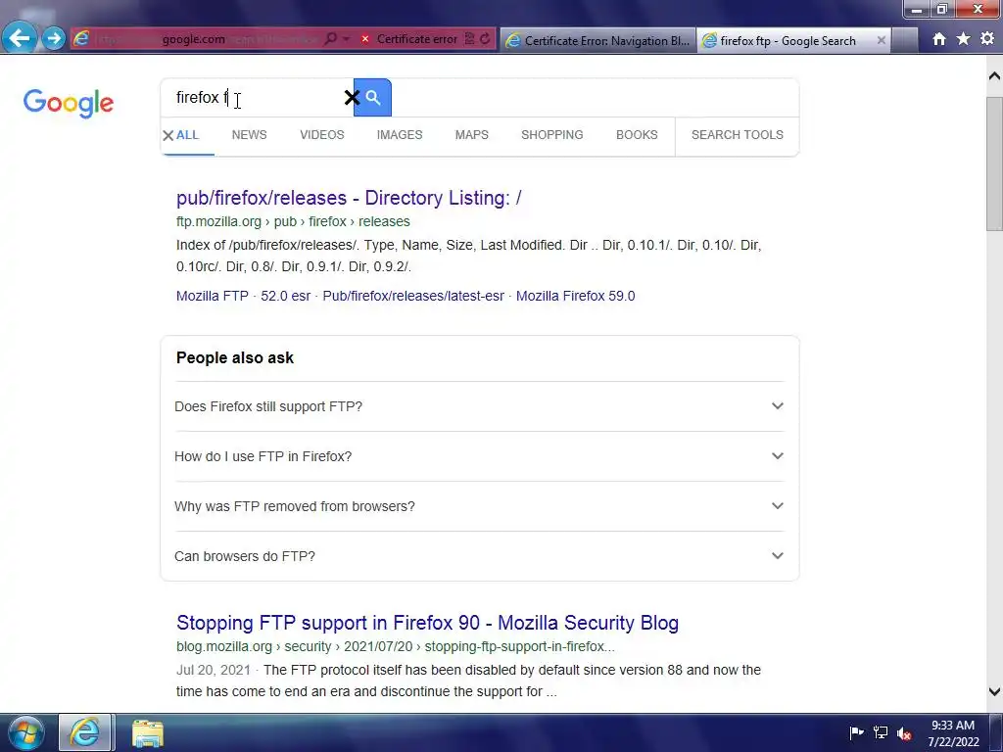
Task: Click the blog.mozilla.org breadcrumb URL
Action: (396, 646)
